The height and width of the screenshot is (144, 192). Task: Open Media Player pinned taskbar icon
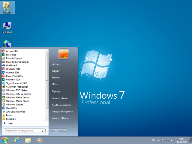[x=40, y=140]
